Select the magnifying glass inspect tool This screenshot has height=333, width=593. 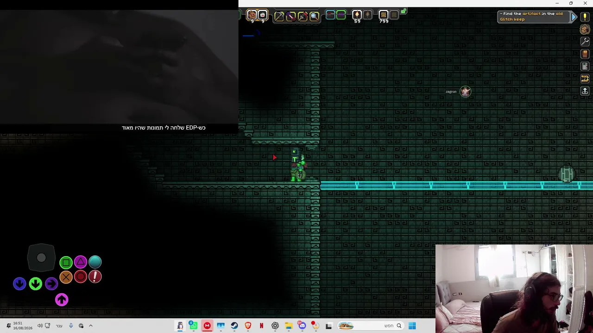click(314, 16)
